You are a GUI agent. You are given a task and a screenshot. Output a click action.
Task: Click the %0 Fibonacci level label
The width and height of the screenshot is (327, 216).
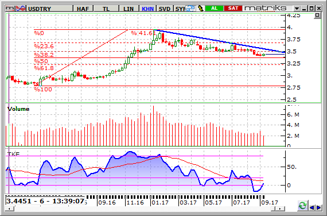point(39,33)
